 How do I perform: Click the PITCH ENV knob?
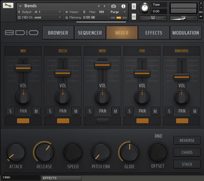point(101,152)
